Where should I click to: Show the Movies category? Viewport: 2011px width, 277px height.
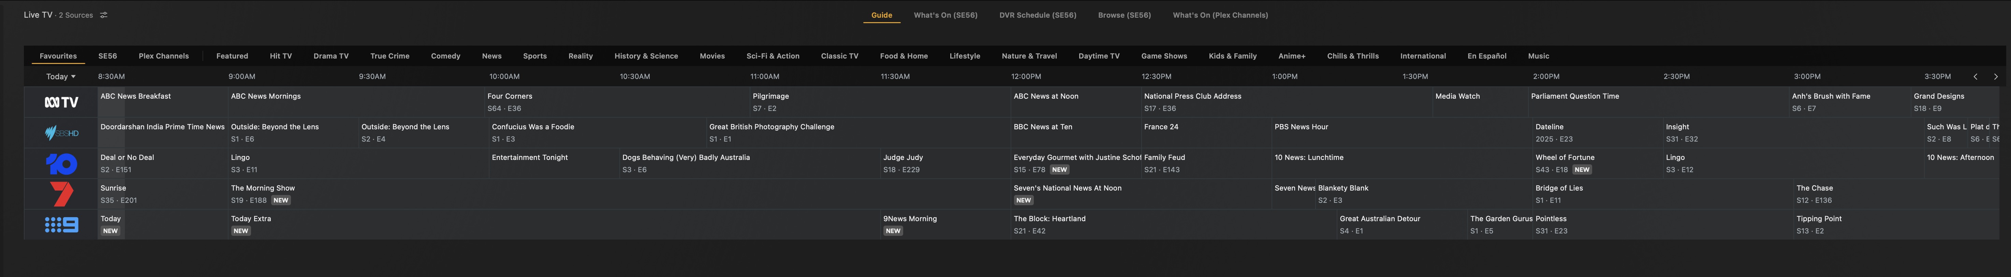(x=712, y=56)
